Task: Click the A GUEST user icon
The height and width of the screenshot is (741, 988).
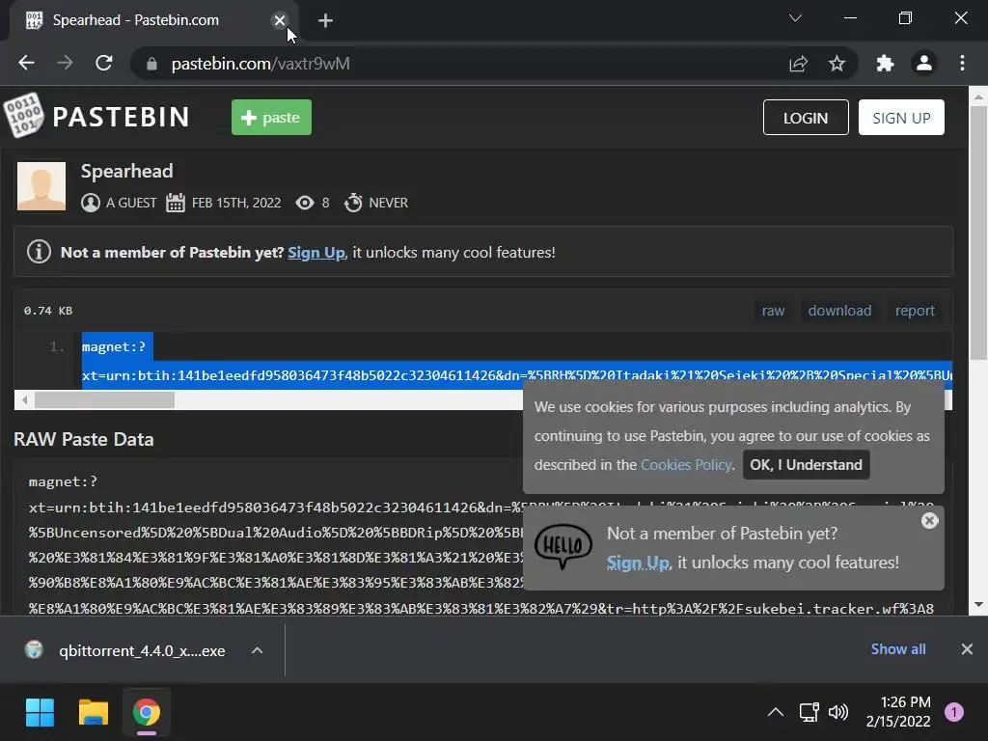Action: point(91,203)
